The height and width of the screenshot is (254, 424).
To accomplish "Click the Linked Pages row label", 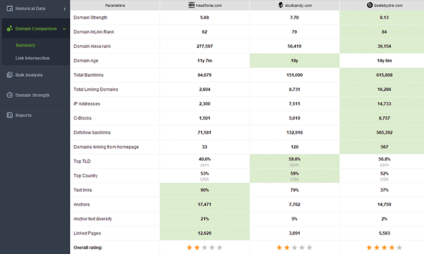I will tap(87, 233).
